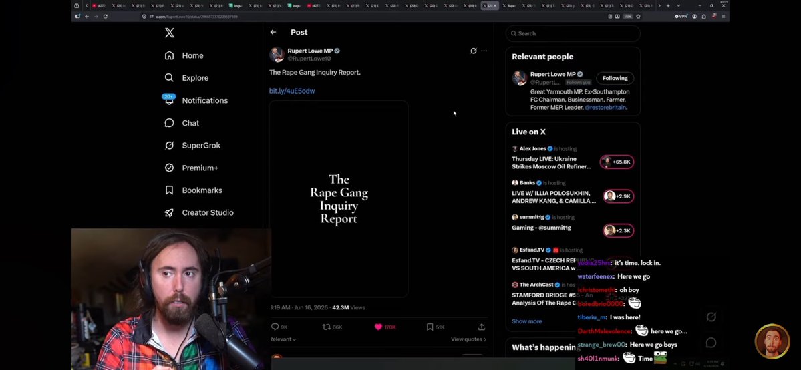Expand the list all tabs chevron

point(678,5)
